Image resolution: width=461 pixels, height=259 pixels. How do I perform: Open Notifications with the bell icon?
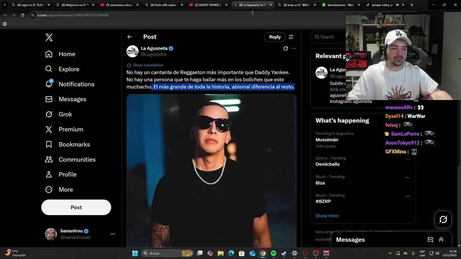70,84
